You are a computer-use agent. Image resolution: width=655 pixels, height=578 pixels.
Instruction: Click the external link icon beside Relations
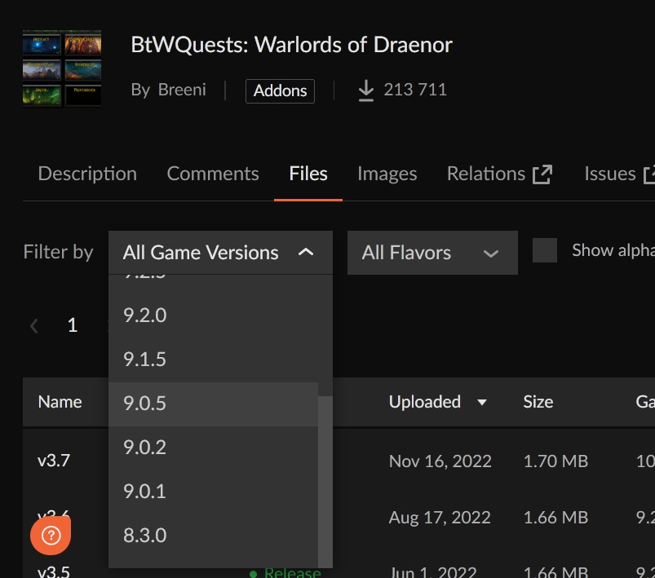[542, 174]
